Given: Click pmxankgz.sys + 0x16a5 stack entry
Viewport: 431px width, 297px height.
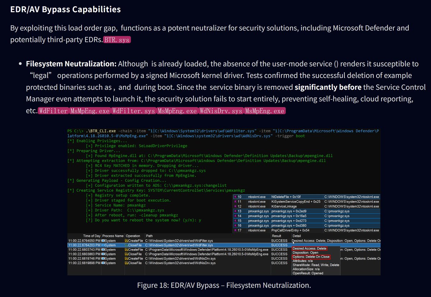Looking at the screenshot, I should 288,216.
